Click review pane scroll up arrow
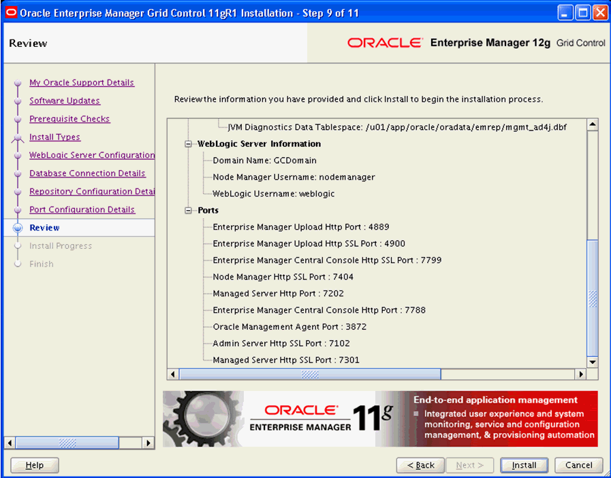 [593, 125]
